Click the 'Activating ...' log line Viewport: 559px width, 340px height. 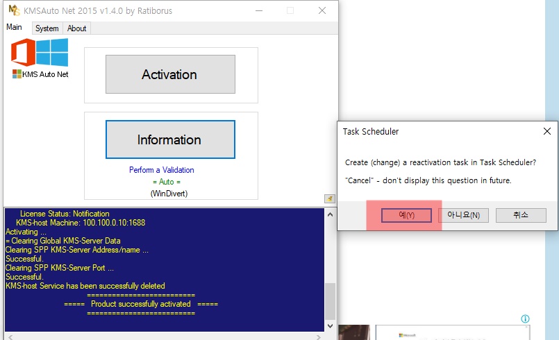pyautogui.click(x=26, y=232)
